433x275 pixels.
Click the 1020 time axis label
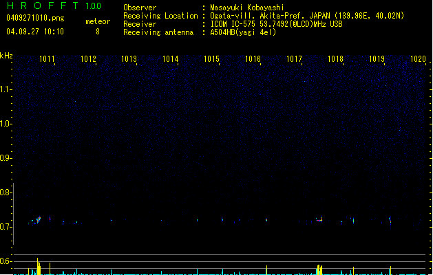coord(418,59)
